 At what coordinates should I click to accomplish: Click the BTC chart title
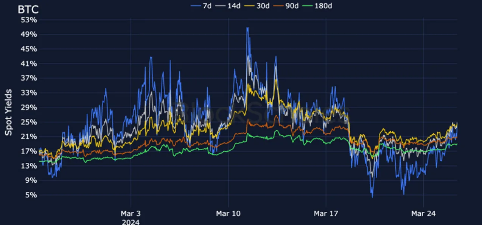[28, 9]
